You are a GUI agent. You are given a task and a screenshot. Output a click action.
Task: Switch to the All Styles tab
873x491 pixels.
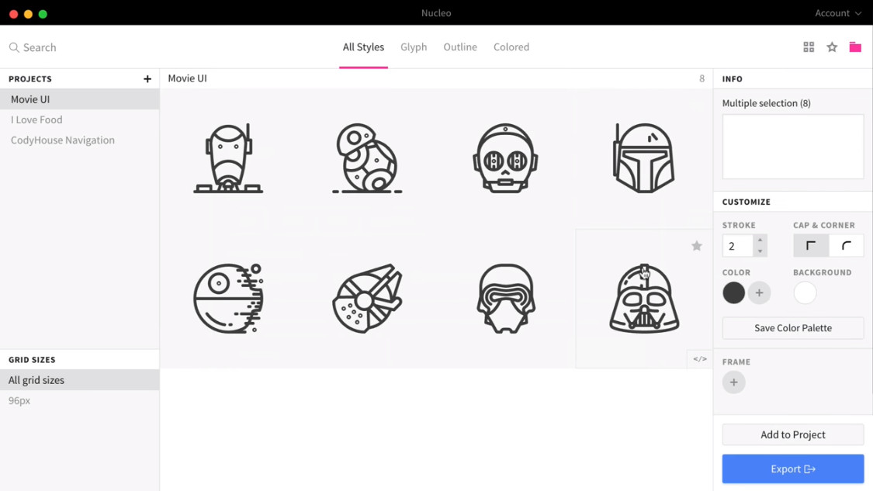pos(364,47)
